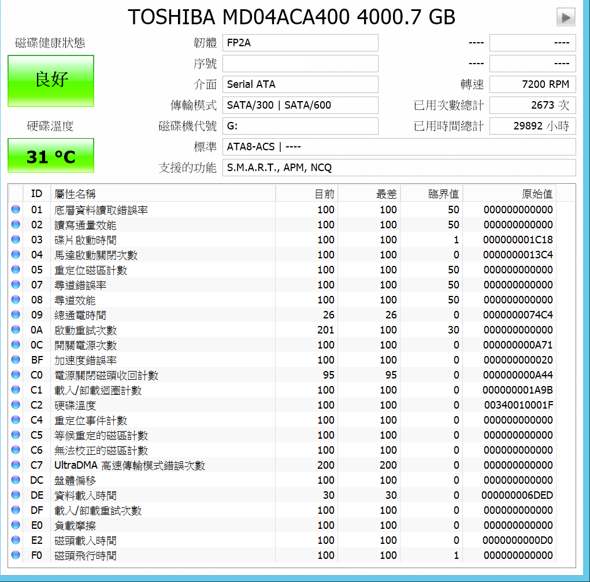Image resolution: width=590 pixels, height=582 pixels.
Task: Click raw value 000000006DED
Action: pyautogui.click(x=517, y=495)
